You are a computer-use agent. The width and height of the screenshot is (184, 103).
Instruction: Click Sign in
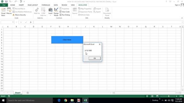(x=177, y=5)
